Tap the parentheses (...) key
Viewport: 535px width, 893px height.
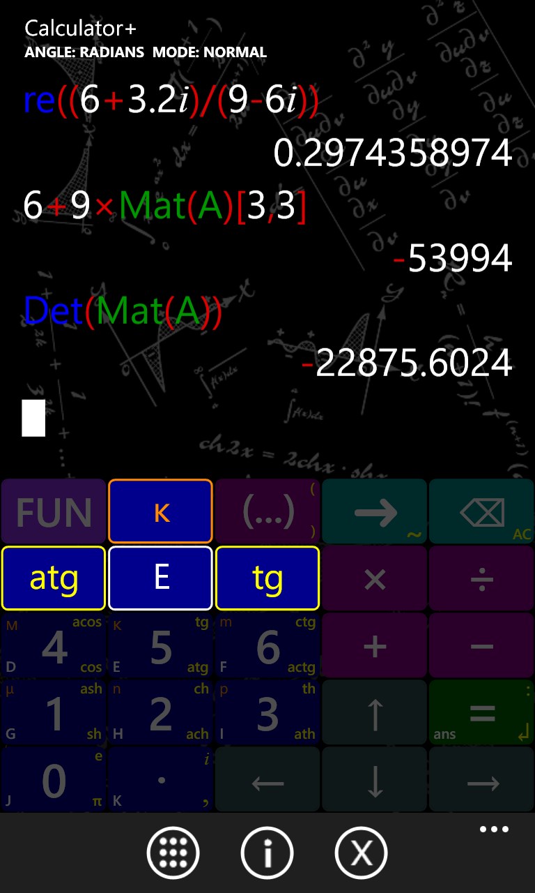[x=267, y=513]
